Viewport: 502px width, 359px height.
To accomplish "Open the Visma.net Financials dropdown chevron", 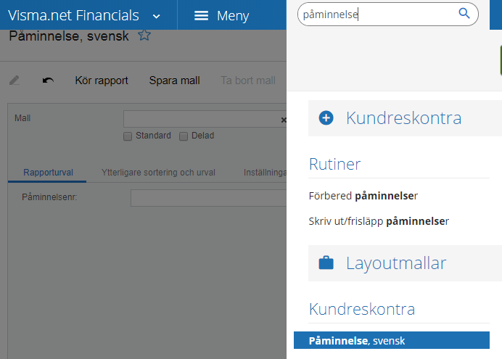I will coord(156,16).
